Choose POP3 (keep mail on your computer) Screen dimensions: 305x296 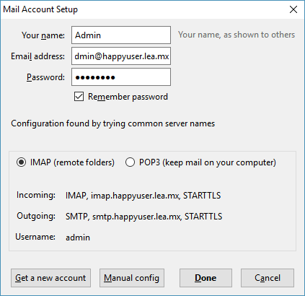[130, 162]
